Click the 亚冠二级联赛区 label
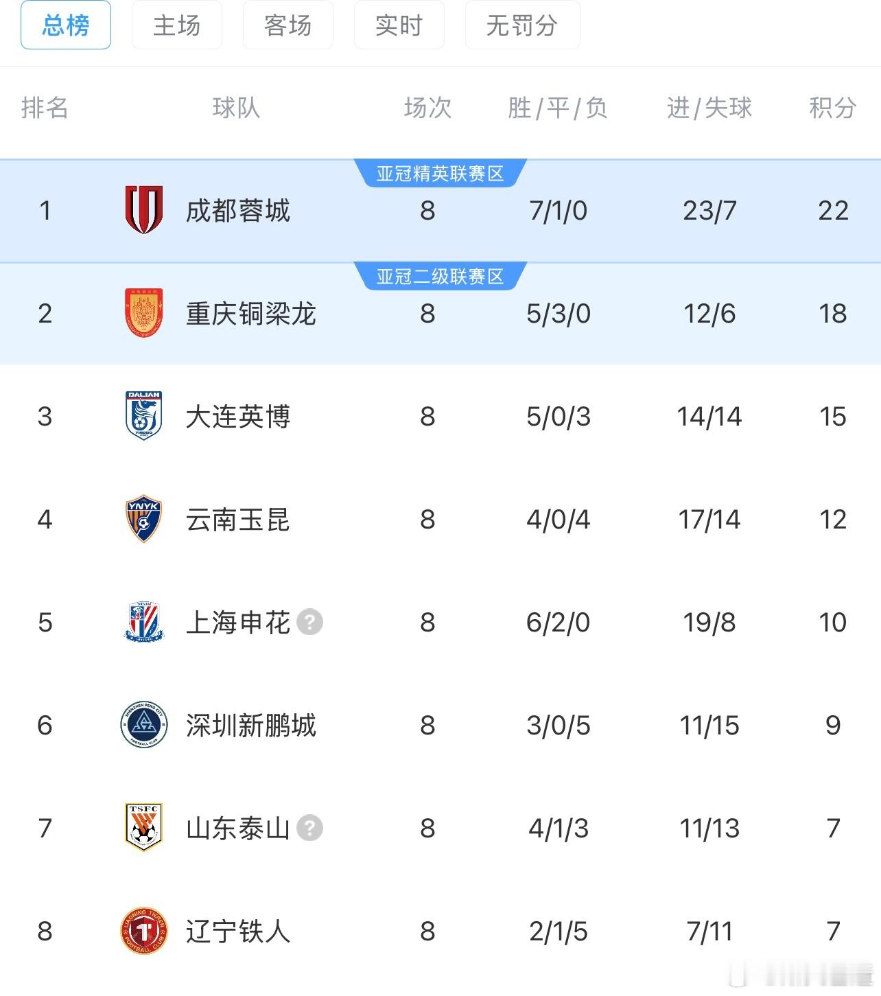 click(440, 277)
